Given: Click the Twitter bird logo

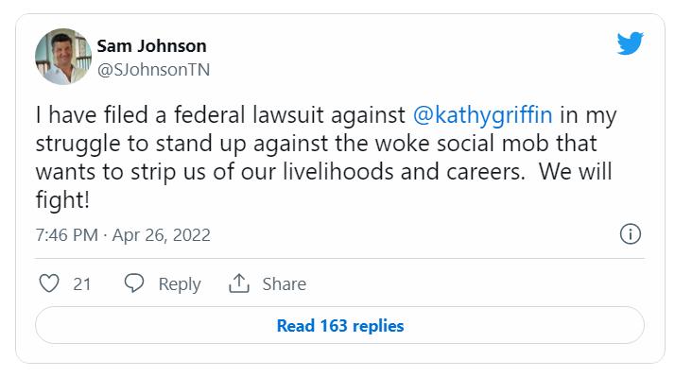Looking at the screenshot, I should click(630, 43).
